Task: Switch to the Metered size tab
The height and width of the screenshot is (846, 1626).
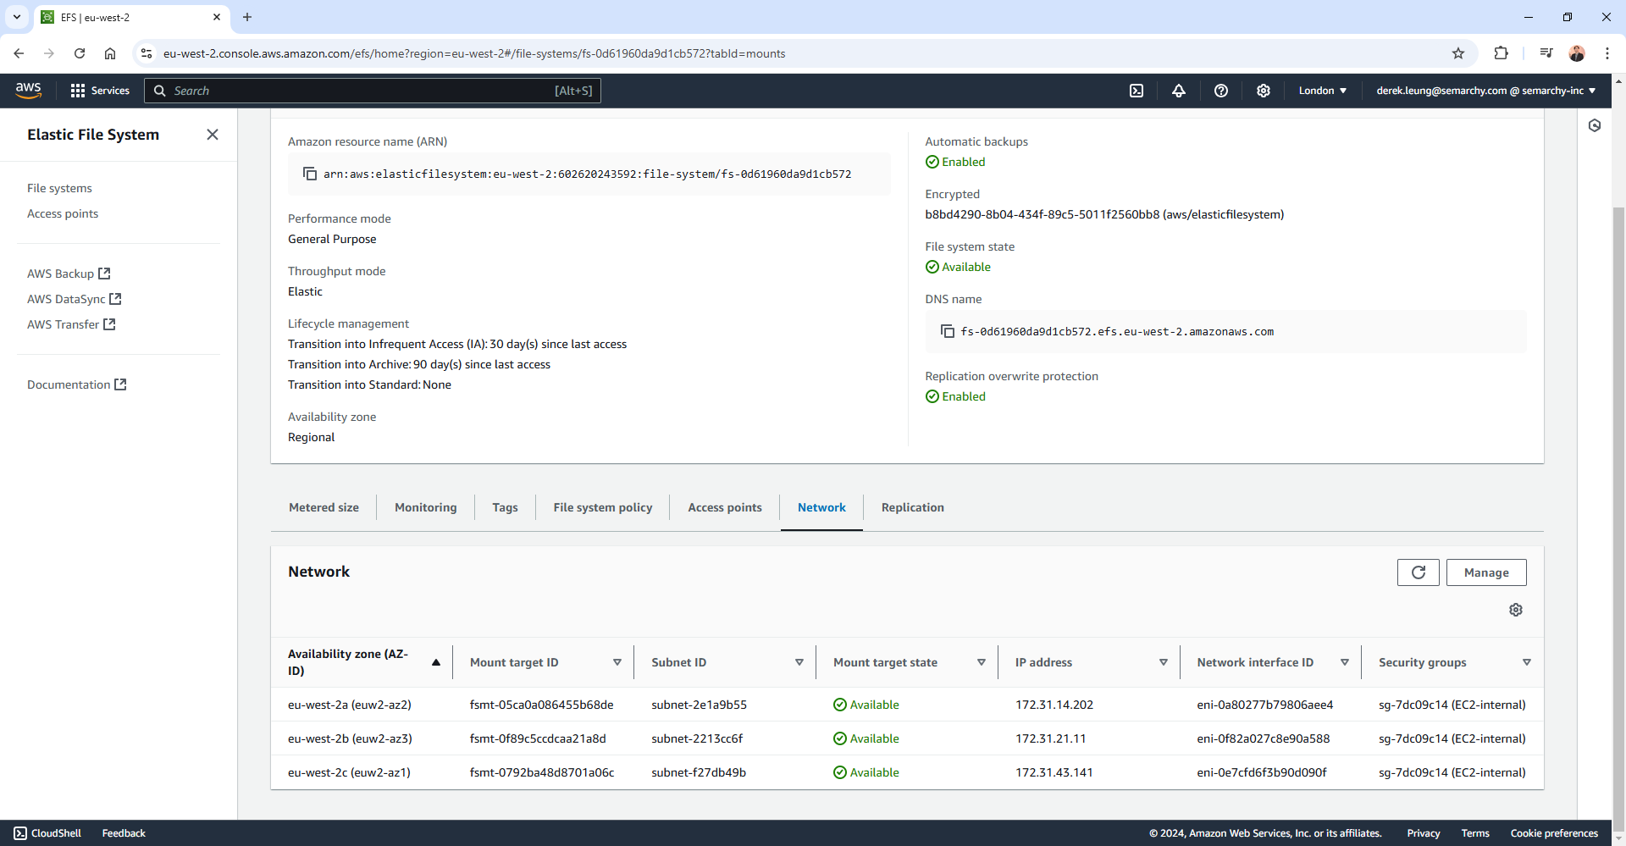Action: pyautogui.click(x=324, y=507)
